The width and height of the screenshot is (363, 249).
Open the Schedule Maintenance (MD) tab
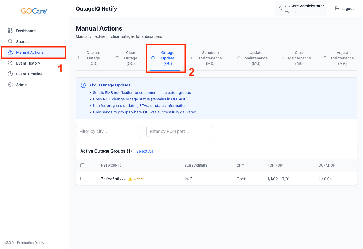(210, 58)
